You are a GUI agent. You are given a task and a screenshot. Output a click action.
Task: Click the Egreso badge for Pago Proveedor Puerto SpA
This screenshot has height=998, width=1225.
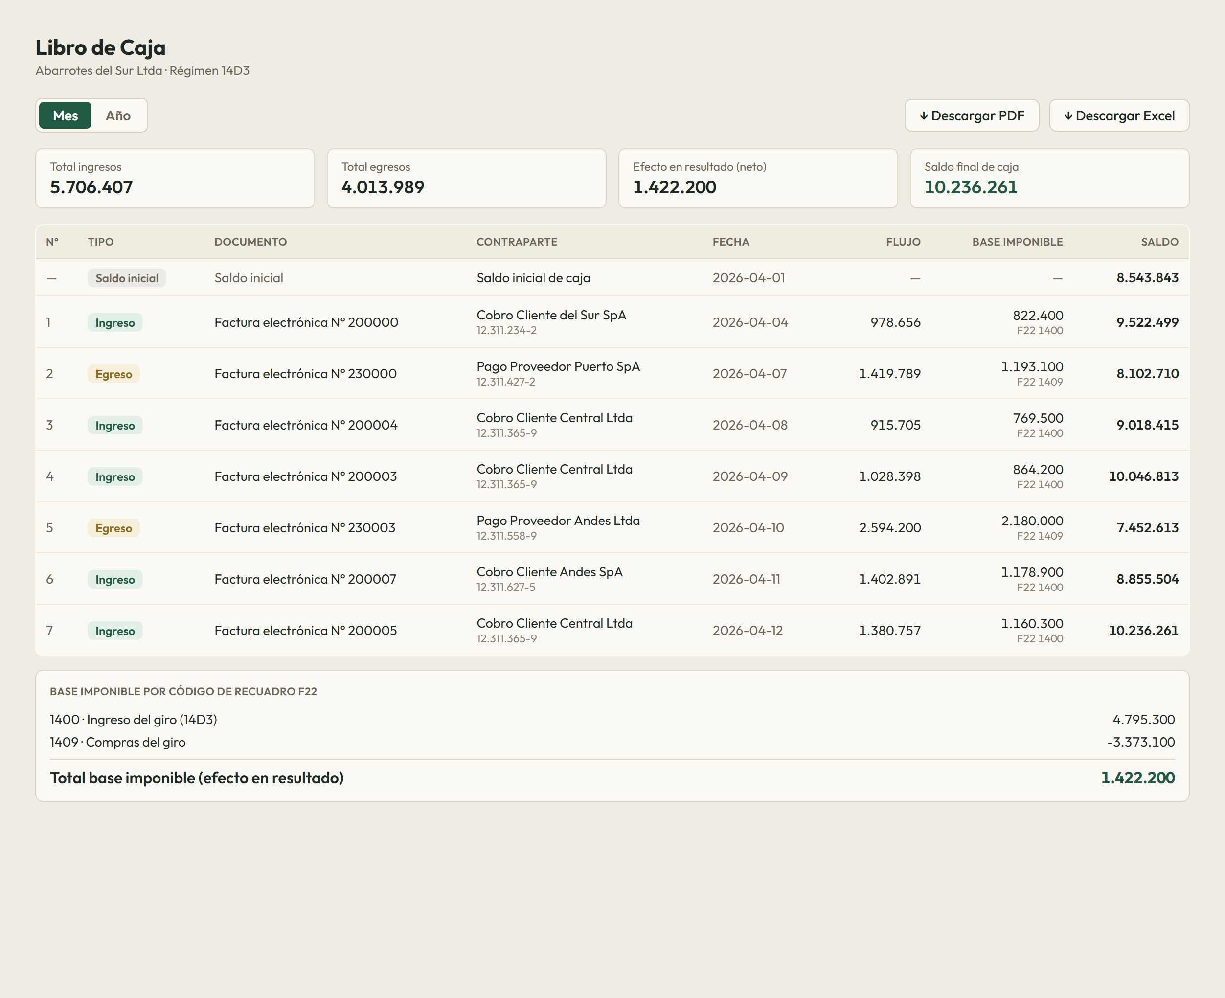coord(113,374)
